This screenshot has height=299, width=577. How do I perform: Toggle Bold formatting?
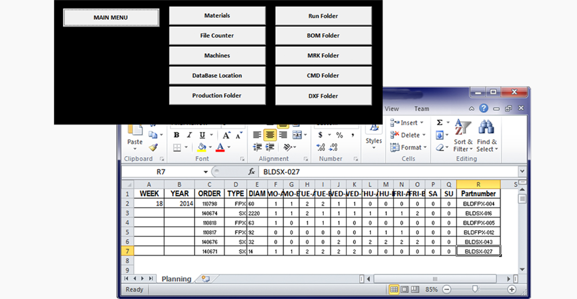tap(176, 135)
